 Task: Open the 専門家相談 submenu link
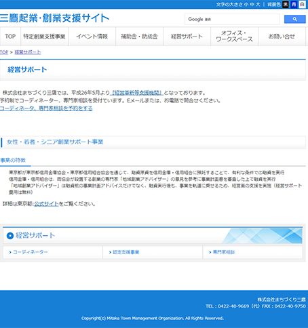(x=224, y=252)
